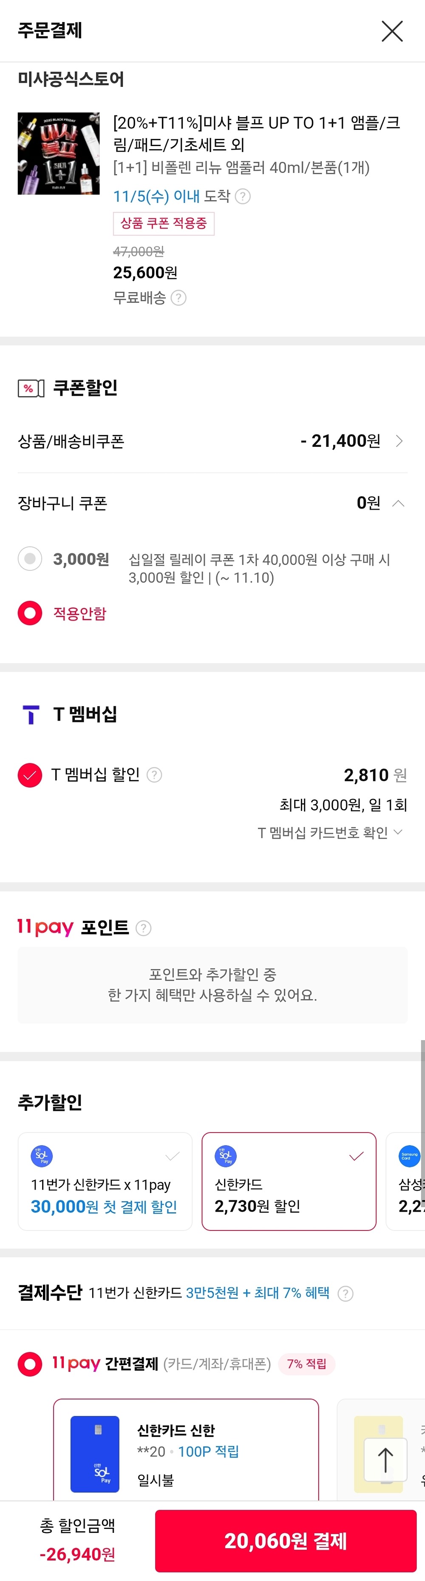Choose the 신한카드 2,730원 할인 option
The height and width of the screenshot is (1581, 425).
pos(289,1181)
